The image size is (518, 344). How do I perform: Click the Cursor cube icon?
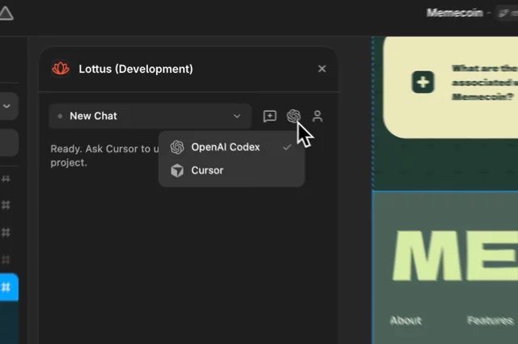(x=177, y=171)
